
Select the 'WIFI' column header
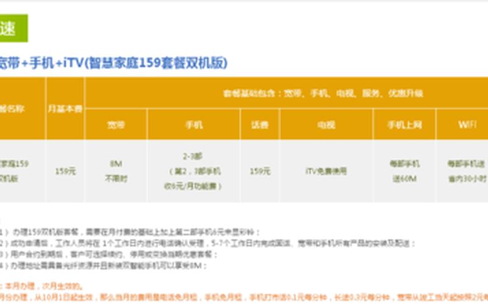467,125
